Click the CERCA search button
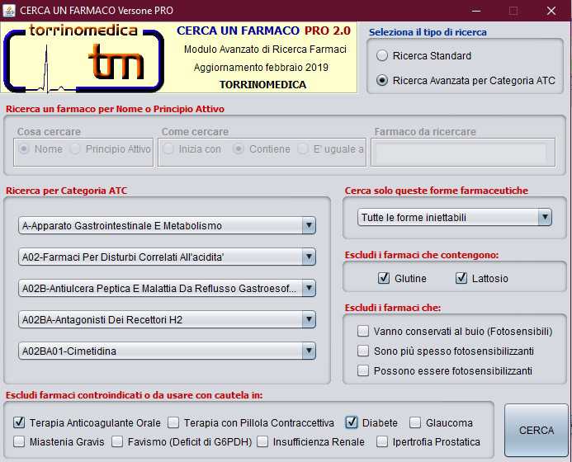The height and width of the screenshot is (462, 572). pyautogui.click(x=537, y=431)
